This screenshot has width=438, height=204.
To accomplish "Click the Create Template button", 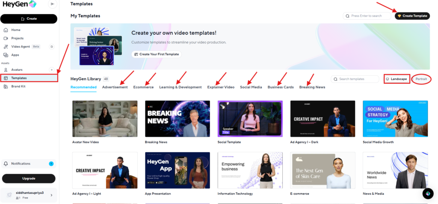I will click(x=412, y=16).
